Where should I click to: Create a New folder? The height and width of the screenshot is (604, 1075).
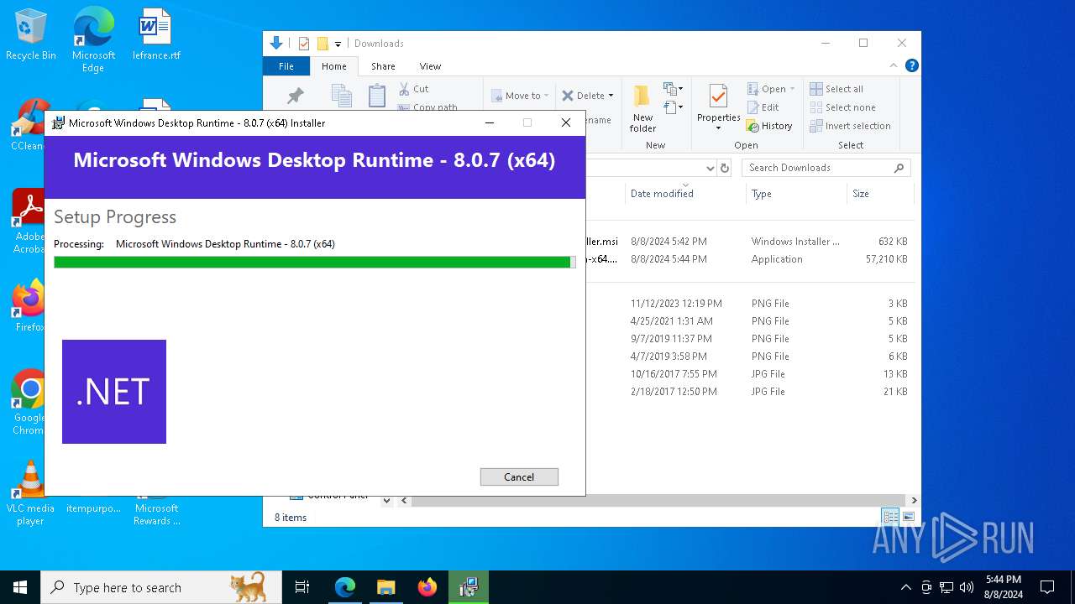pos(642,108)
